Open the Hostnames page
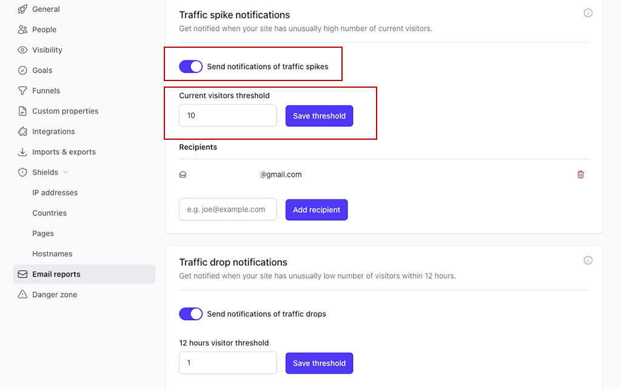 [52, 253]
